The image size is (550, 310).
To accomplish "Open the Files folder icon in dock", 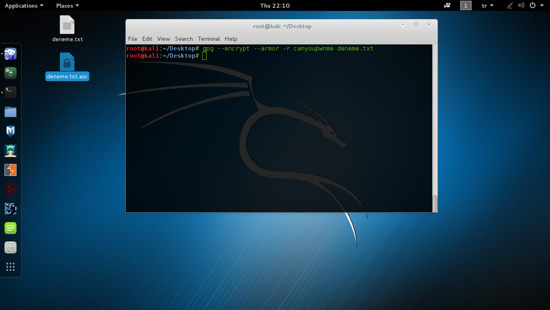I will click(11, 112).
